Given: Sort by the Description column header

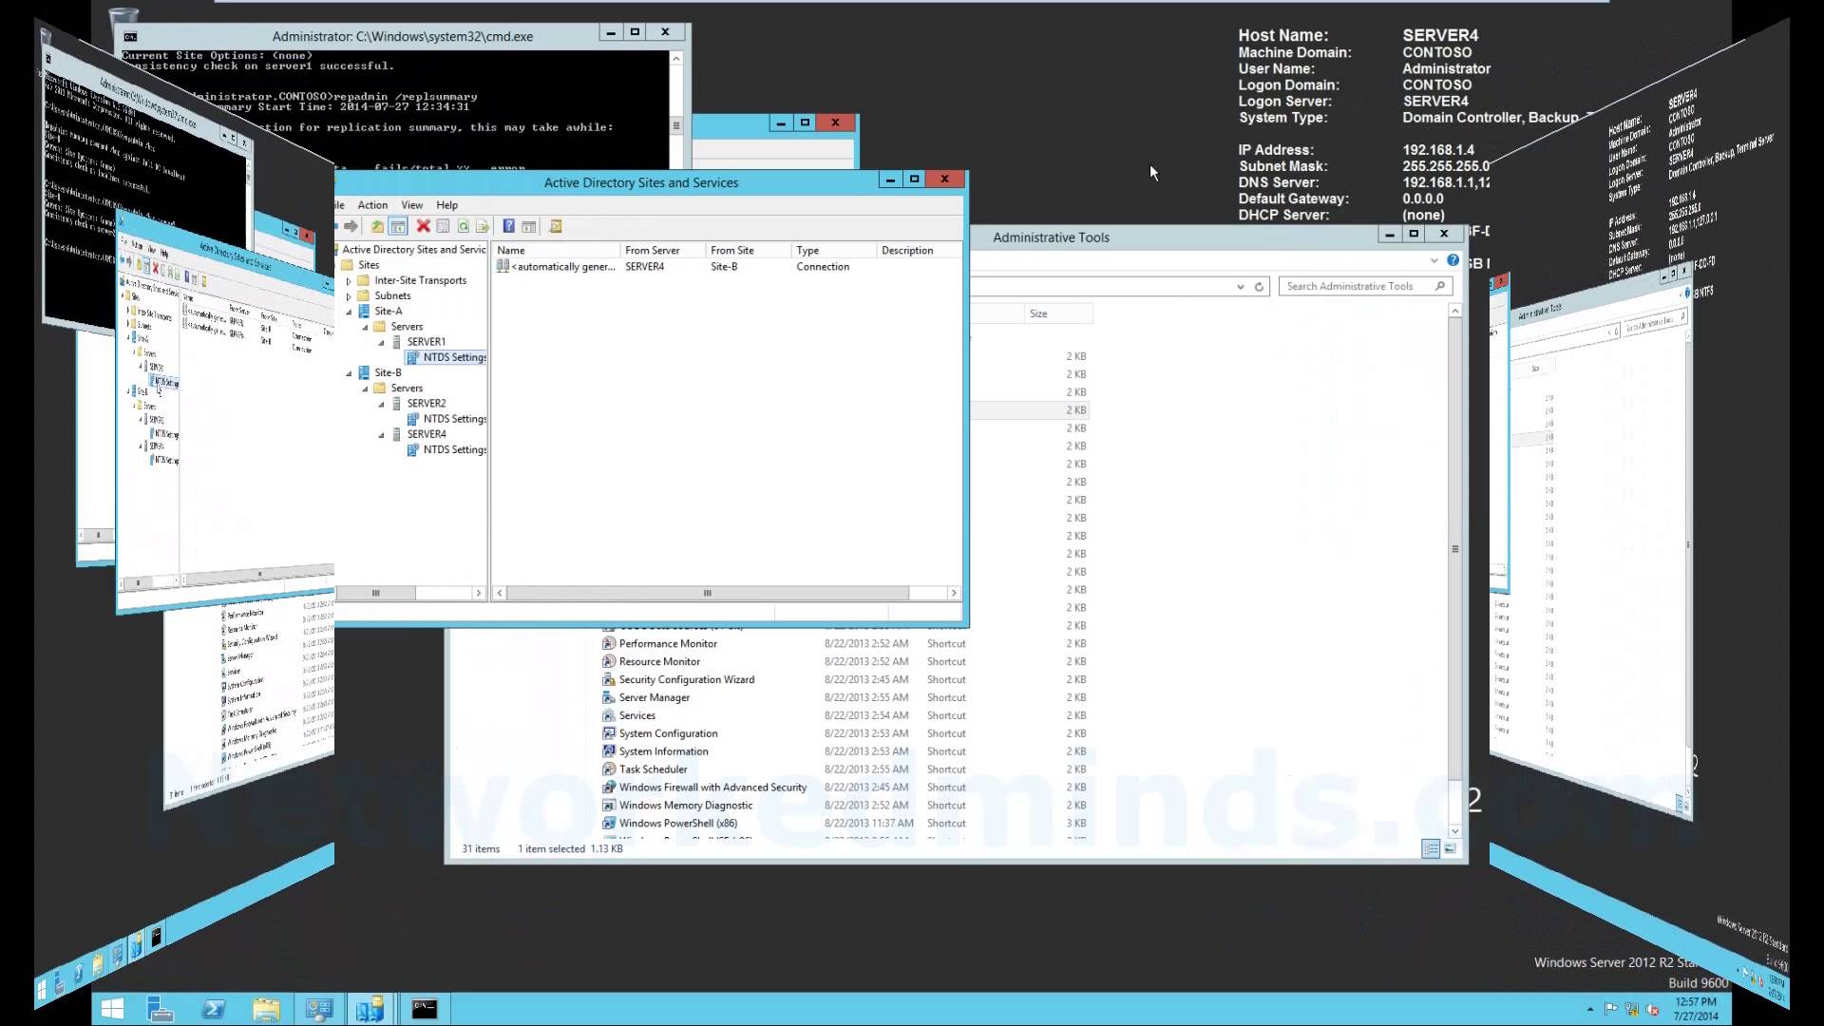Looking at the screenshot, I should [x=919, y=251].
